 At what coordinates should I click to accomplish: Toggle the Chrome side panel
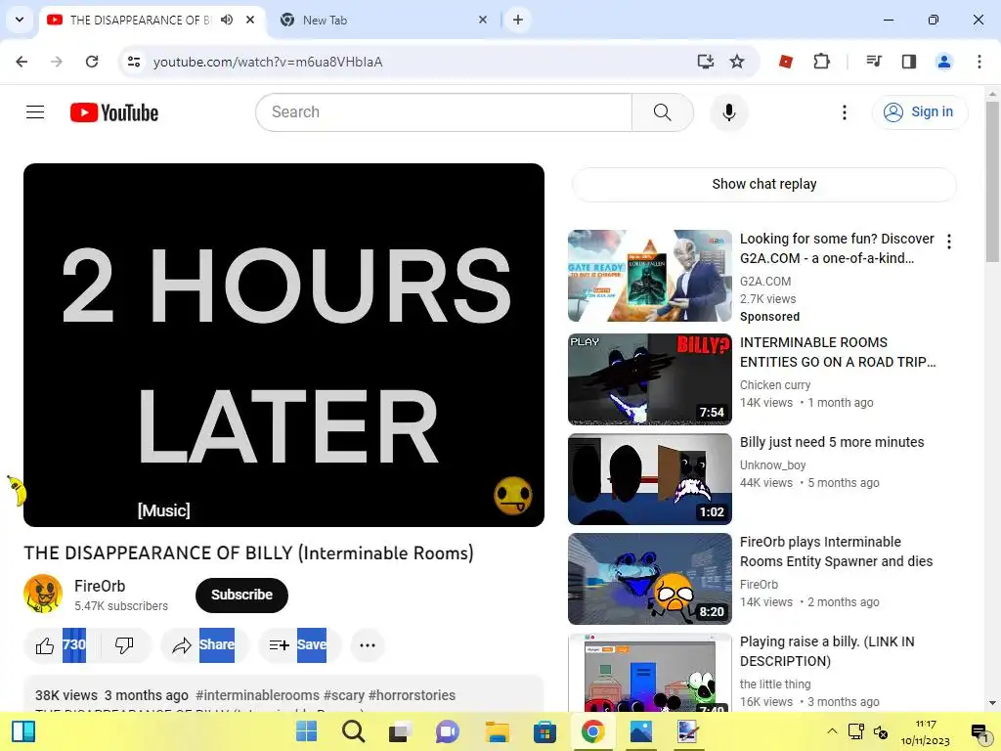point(908,62)
